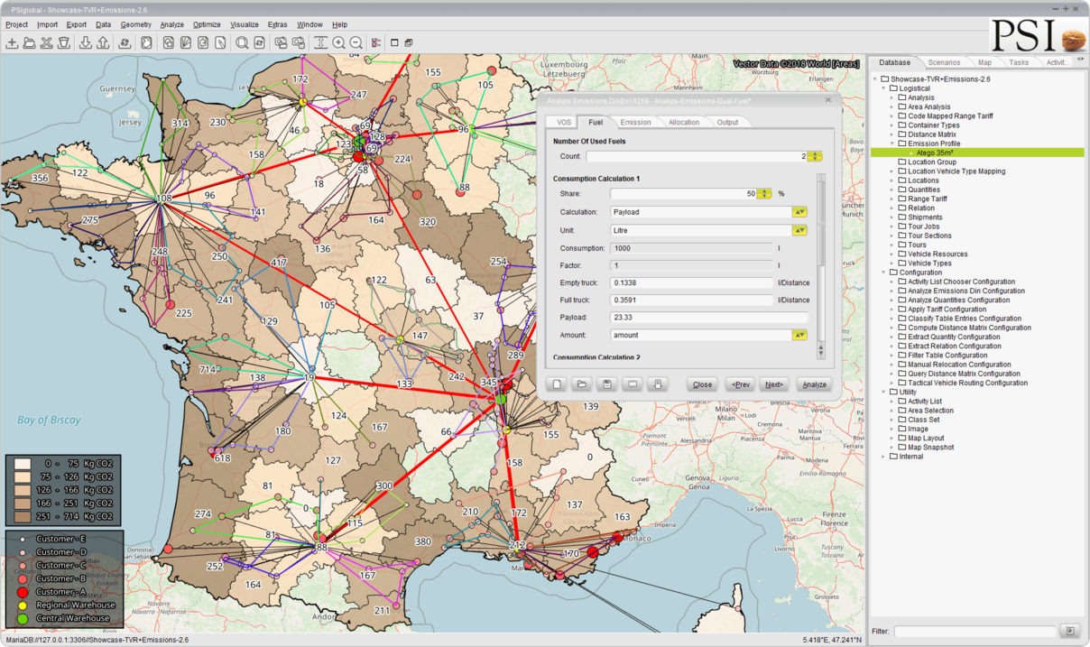Click the red checklist toolbar icon
The width and height of the screenshot is (1090, 647).
click(375, 42)
